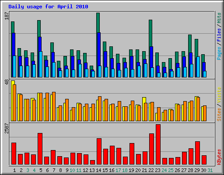Click the cyan Pages bar for day 29

[198, 67]
